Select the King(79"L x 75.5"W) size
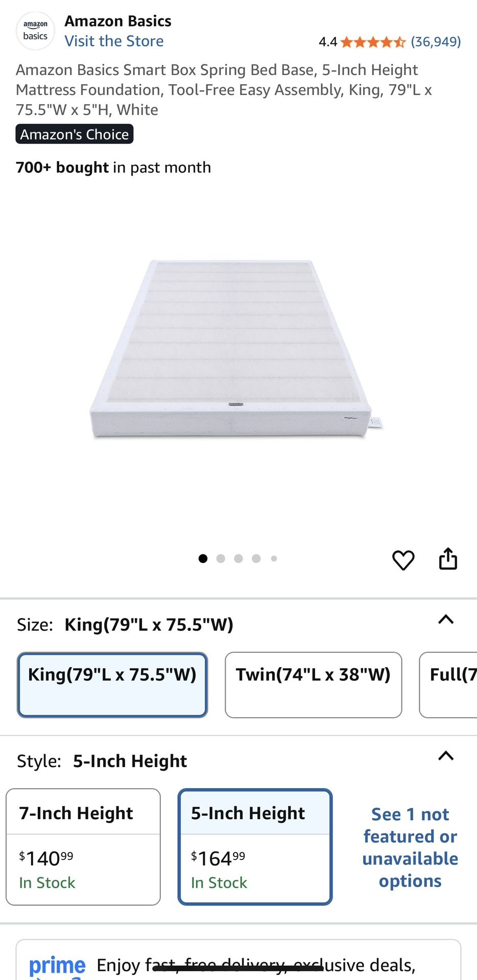This screenshot has width=477, height=980. pos(112,685)
